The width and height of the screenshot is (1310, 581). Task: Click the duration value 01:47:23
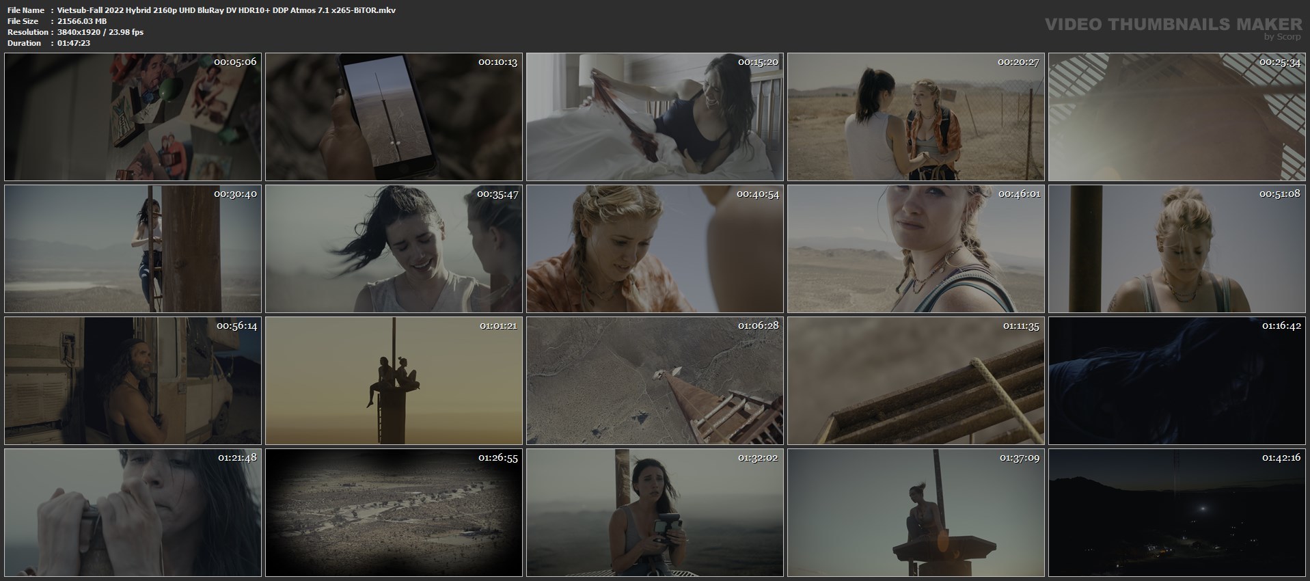click(x=74, y=43)
